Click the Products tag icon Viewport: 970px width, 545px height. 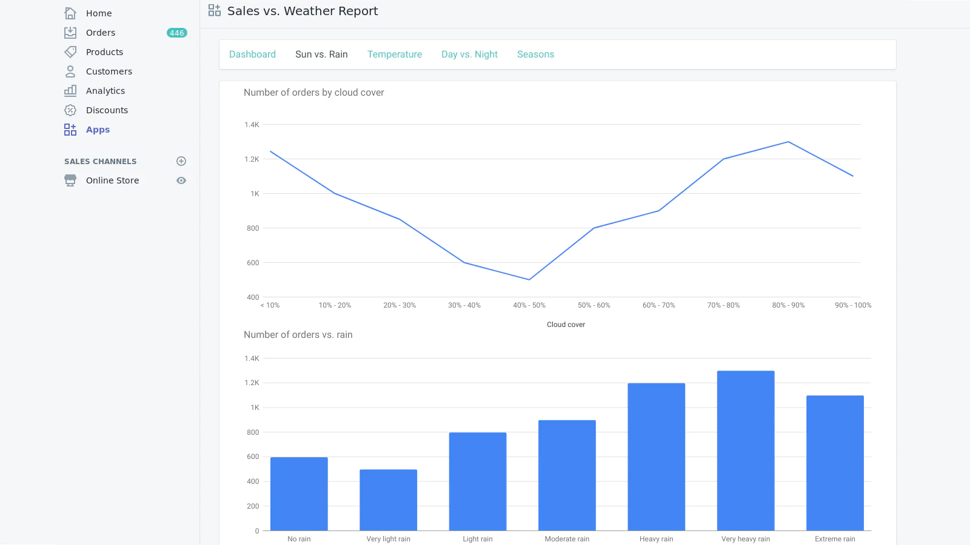tap(70, 52)
